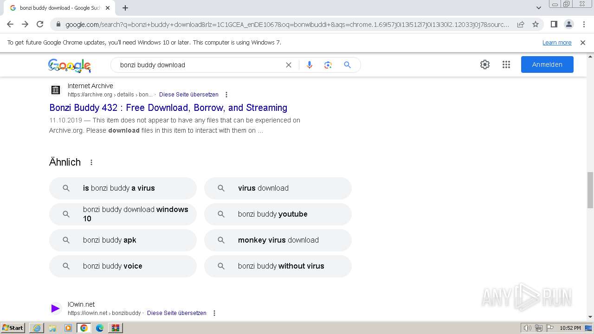This screenshot has height=334, width=594.
Task: Clear the search query text
Action: (x=289, y=65)
